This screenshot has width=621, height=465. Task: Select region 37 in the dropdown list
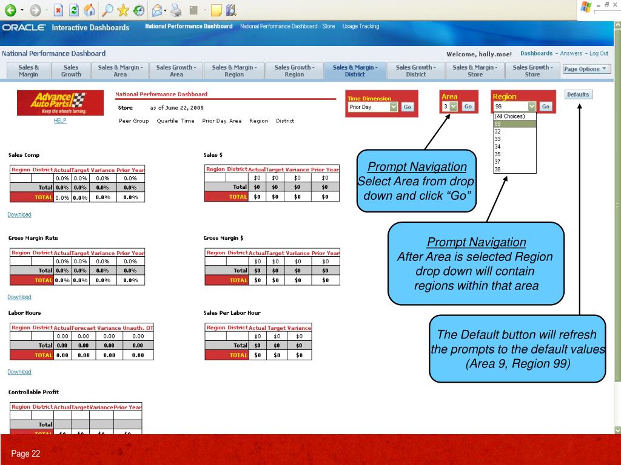pos(515,162)
